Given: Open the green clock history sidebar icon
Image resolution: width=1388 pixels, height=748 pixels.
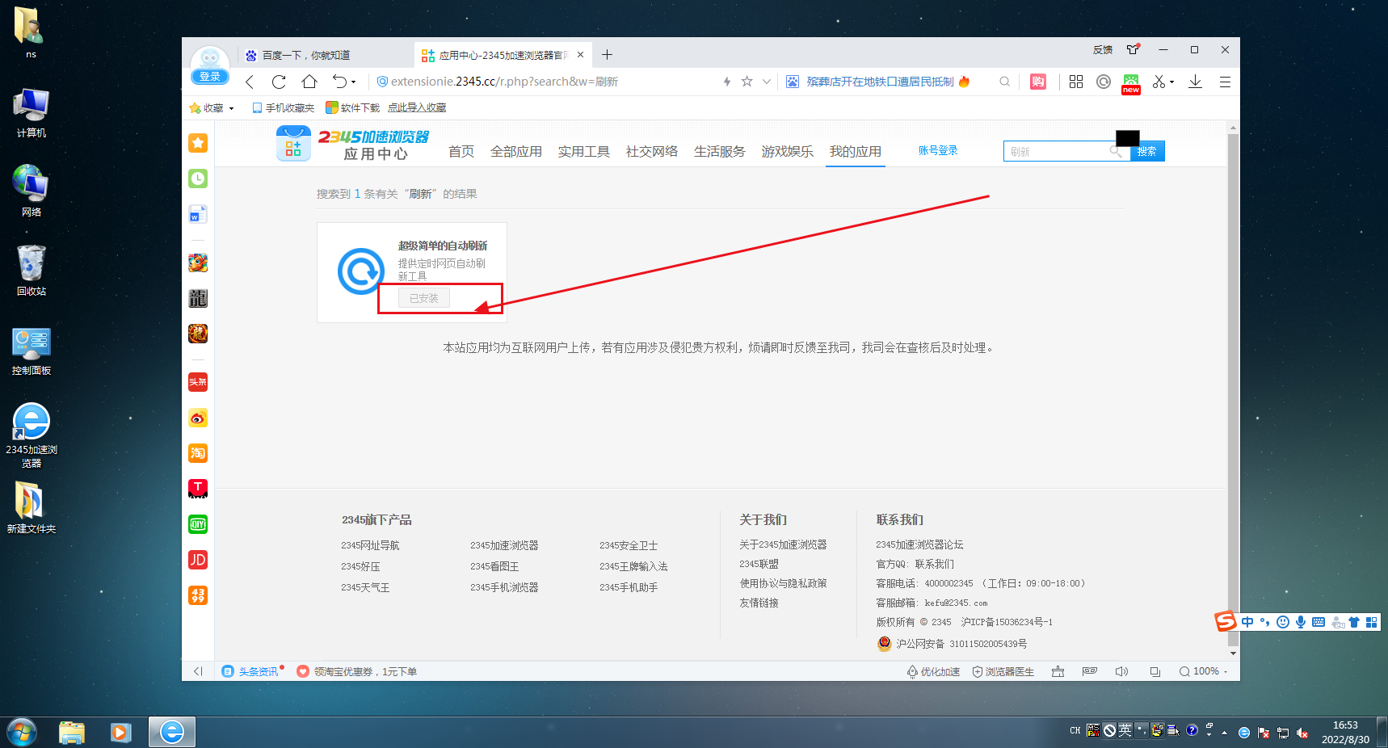Looking at the screenshot, I should [x=198, y=179].
